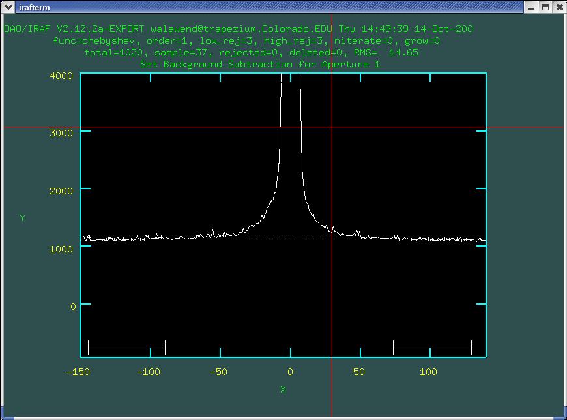Click the 0 y-axis tick label
This screenshot has width=567, height=420.
coord(73,307)
